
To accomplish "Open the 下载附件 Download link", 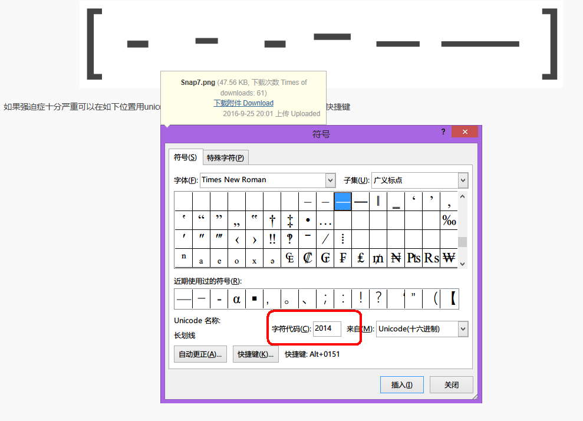I will 243,103.
